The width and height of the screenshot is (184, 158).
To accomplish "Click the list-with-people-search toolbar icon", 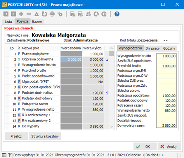I will pos(80,14).
